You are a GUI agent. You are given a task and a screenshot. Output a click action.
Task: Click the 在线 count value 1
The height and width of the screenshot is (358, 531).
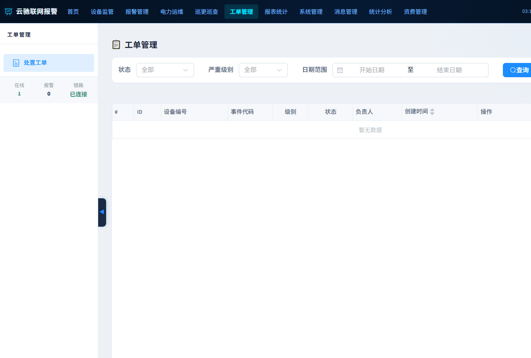(19, 94)
